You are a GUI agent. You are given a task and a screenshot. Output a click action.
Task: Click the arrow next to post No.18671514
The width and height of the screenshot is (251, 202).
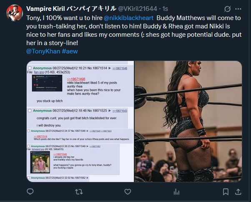[x=110, y=68]
